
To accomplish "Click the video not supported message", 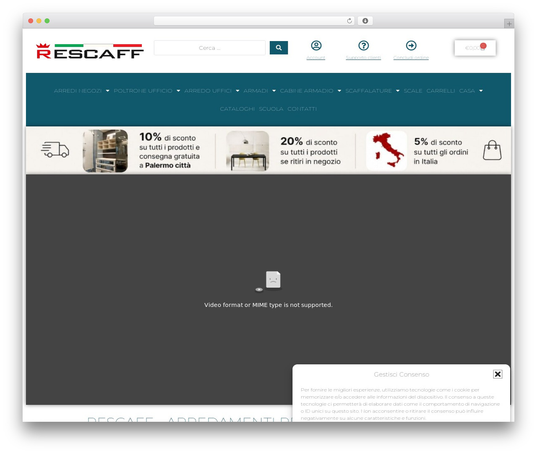I will point(268,305).
